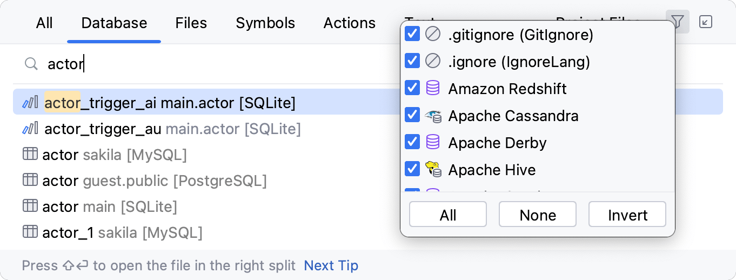The width and height of the screenshot is (736, 280).
Task: Click the Apache Hive bee icon
Action: click(432, 169)
